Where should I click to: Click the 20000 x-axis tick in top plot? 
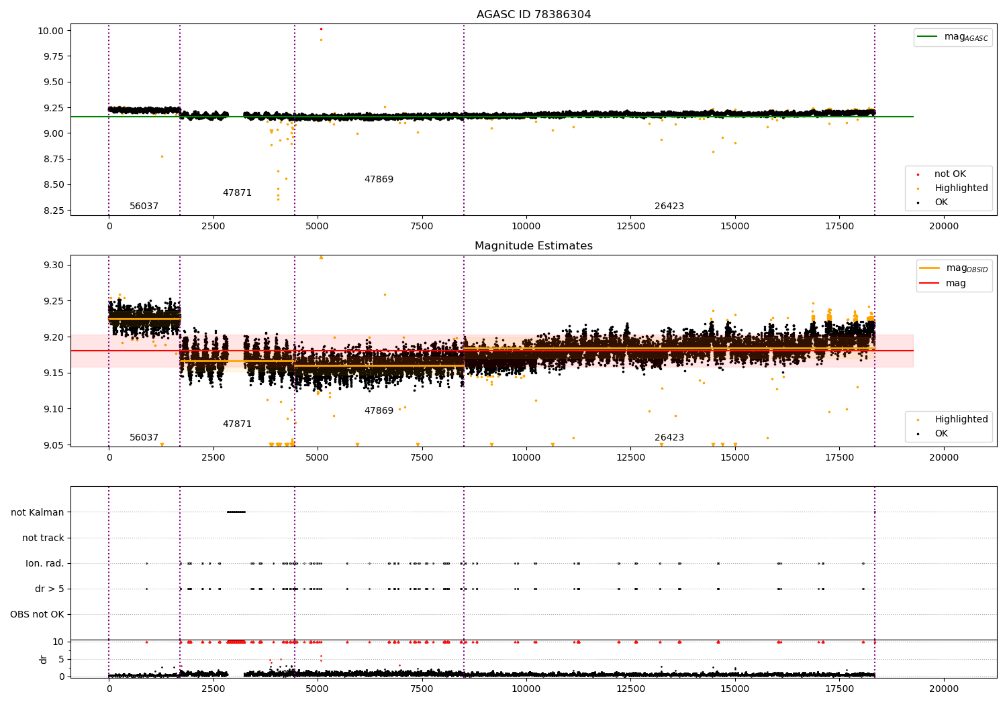943,227
